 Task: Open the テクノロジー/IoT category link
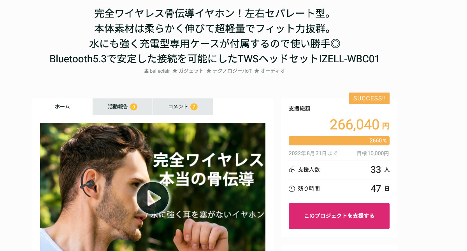point(232,71)
